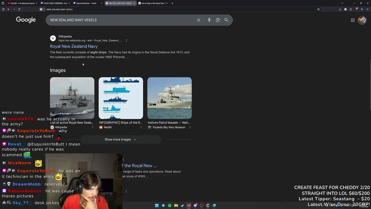
Task: Select the Images section heading
Action: (x=58, y=70)
